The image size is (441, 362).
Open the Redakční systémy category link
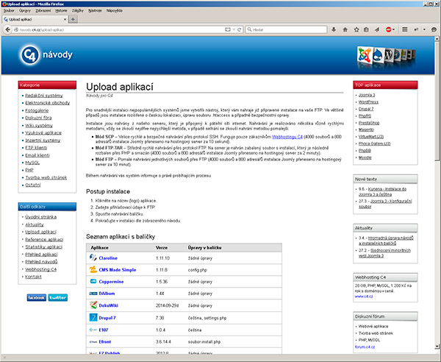[x=44, y=96]
